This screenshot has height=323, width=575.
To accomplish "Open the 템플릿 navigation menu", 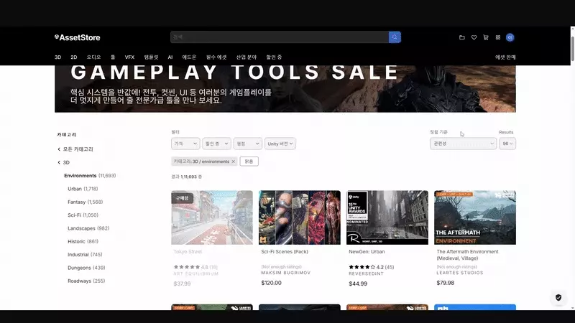I will (x=151, y=57).
